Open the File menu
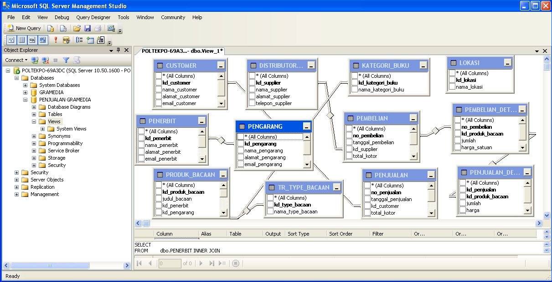 pos(11,17)
